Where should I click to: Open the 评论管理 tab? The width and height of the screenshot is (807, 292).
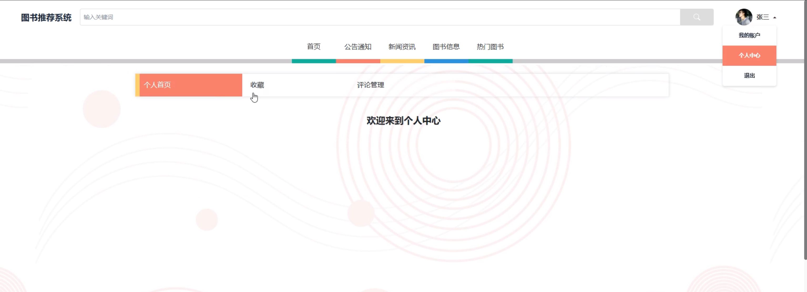(x=370, y=85)
